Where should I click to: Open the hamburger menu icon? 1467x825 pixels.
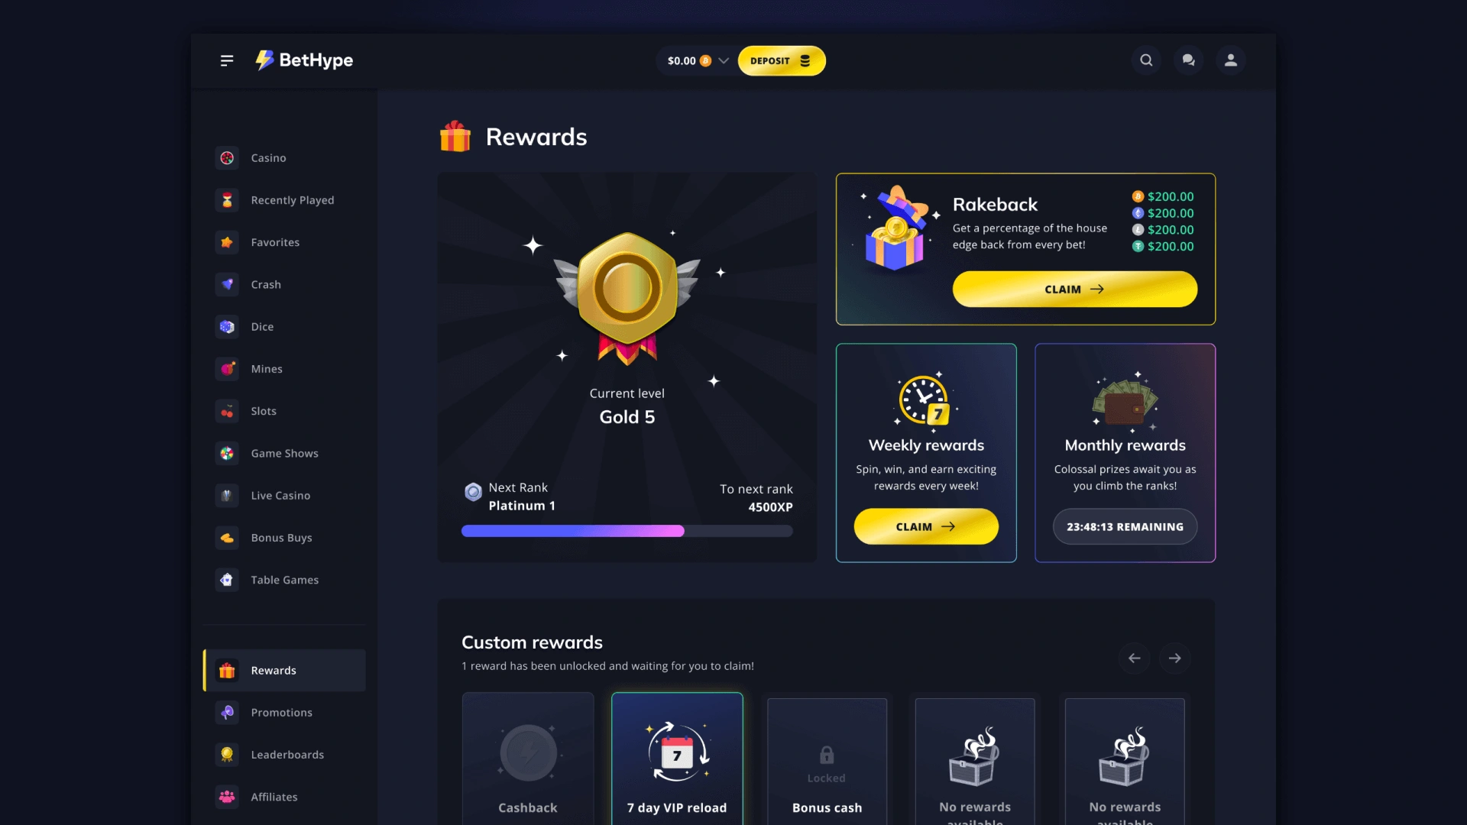pyautogui.click(x=227, y=60)
